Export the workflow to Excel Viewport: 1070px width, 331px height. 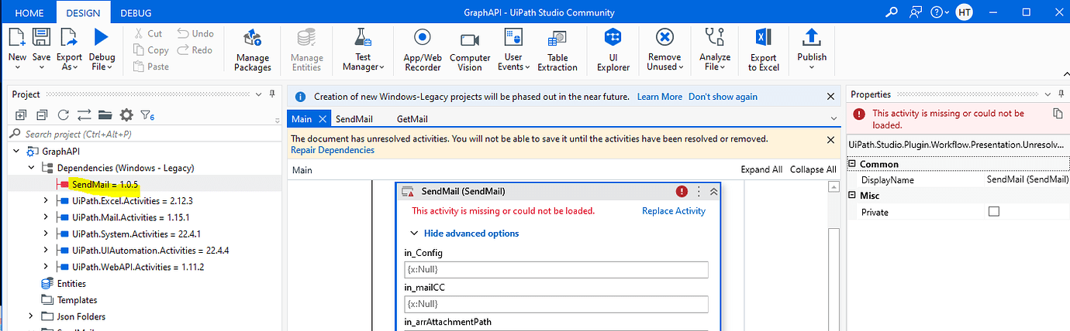763,50
